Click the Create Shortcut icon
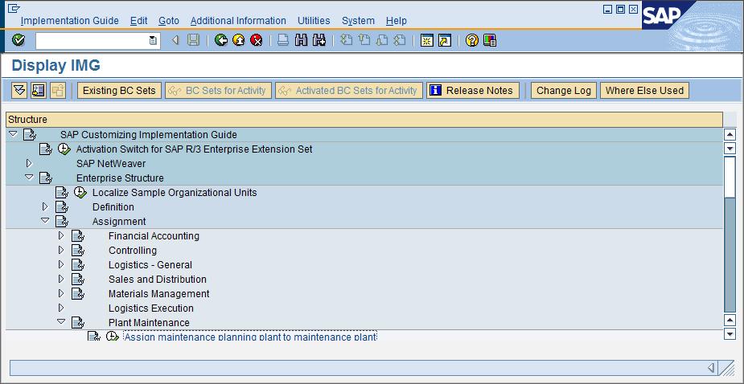744x384 pixels. pyautogui.click(x=445, y=40)
